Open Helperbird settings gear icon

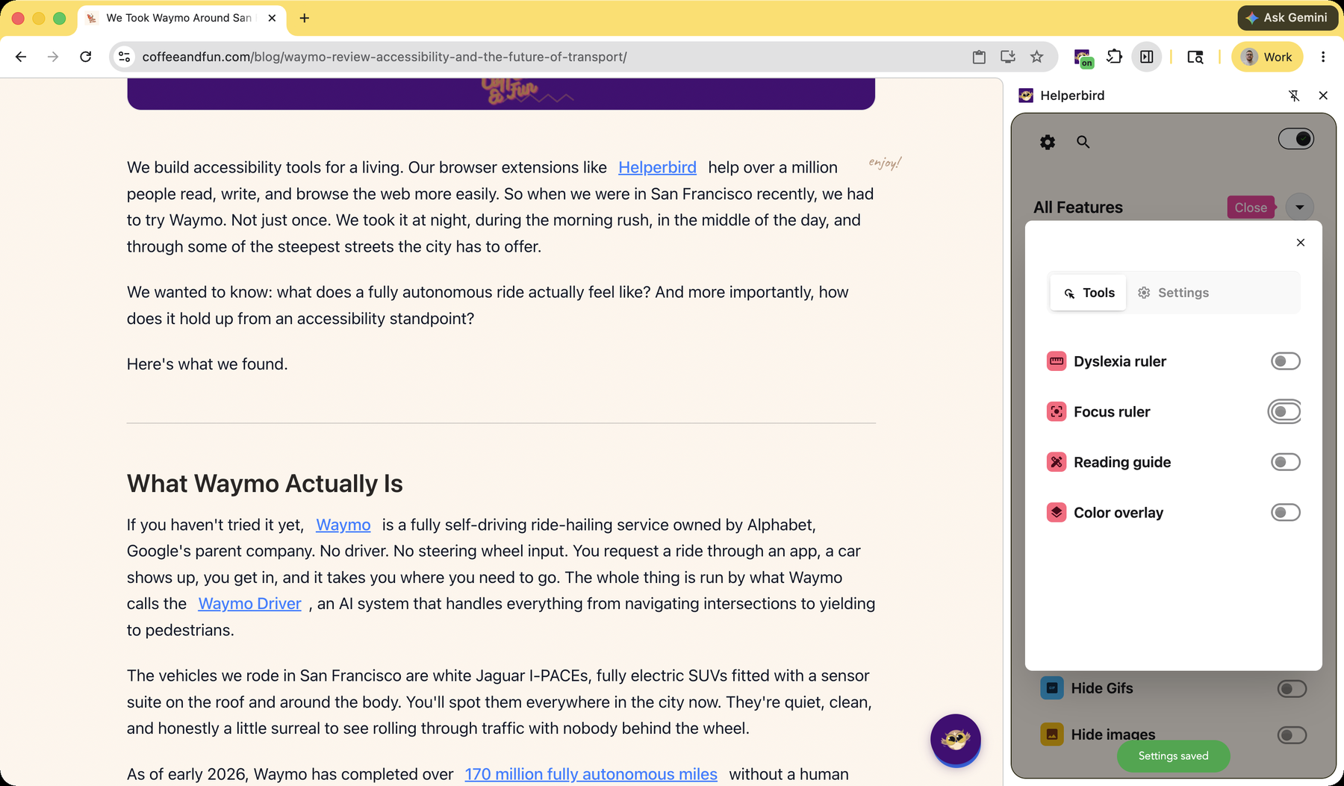pyautogui.click(x=1048, y=142)
